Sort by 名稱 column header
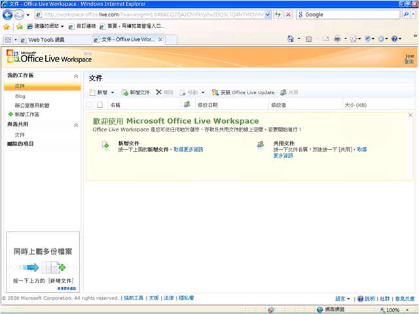 (145, 105)
